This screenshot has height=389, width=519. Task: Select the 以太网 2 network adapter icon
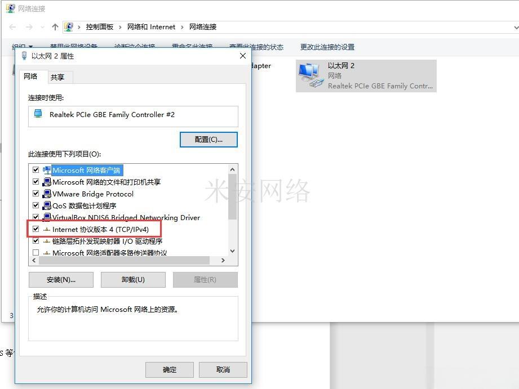point(310,75)
